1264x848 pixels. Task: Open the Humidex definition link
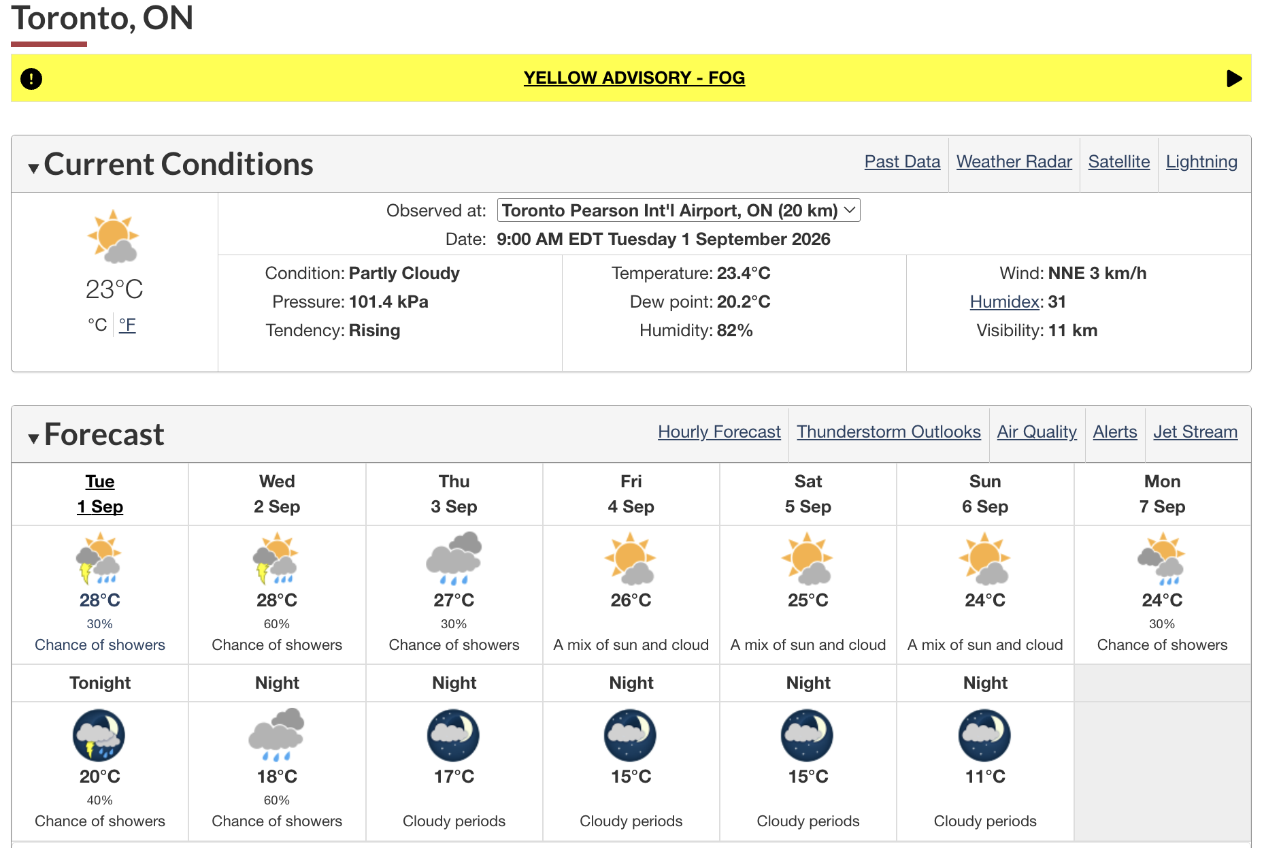point(1005,301)
